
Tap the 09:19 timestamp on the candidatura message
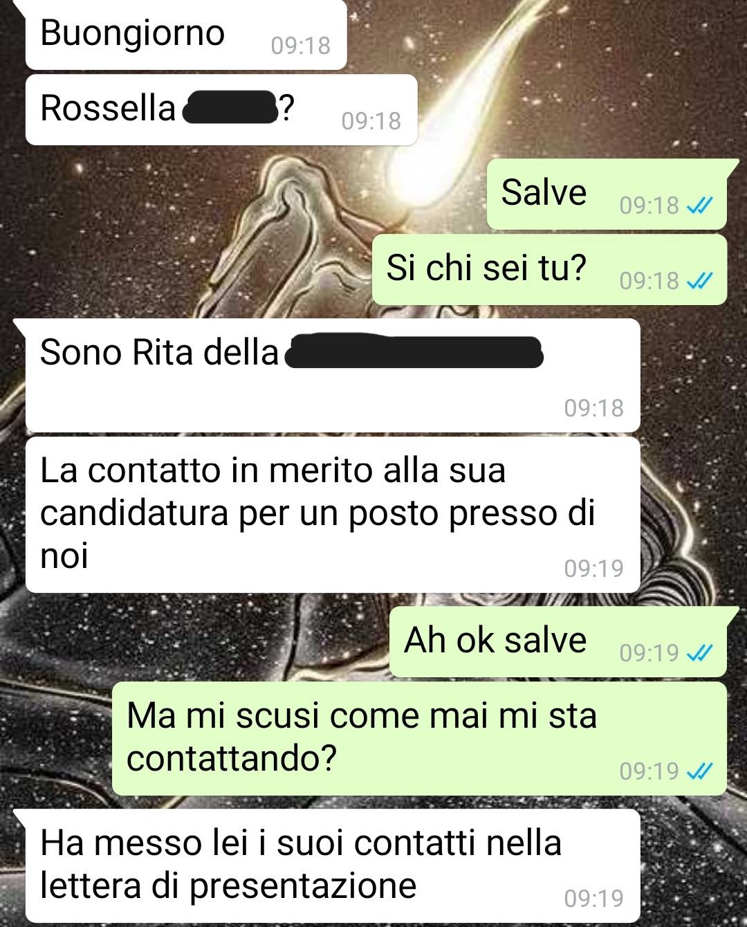pos(593,569)
